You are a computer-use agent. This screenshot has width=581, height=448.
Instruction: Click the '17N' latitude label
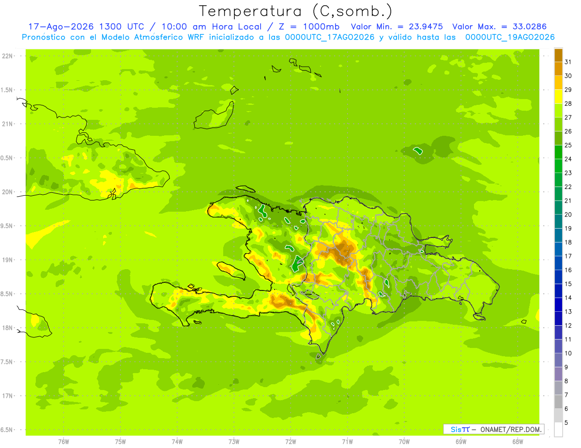tap(8, 396)
